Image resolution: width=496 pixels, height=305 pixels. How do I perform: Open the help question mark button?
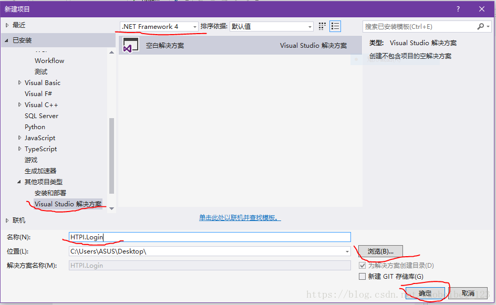458,9
